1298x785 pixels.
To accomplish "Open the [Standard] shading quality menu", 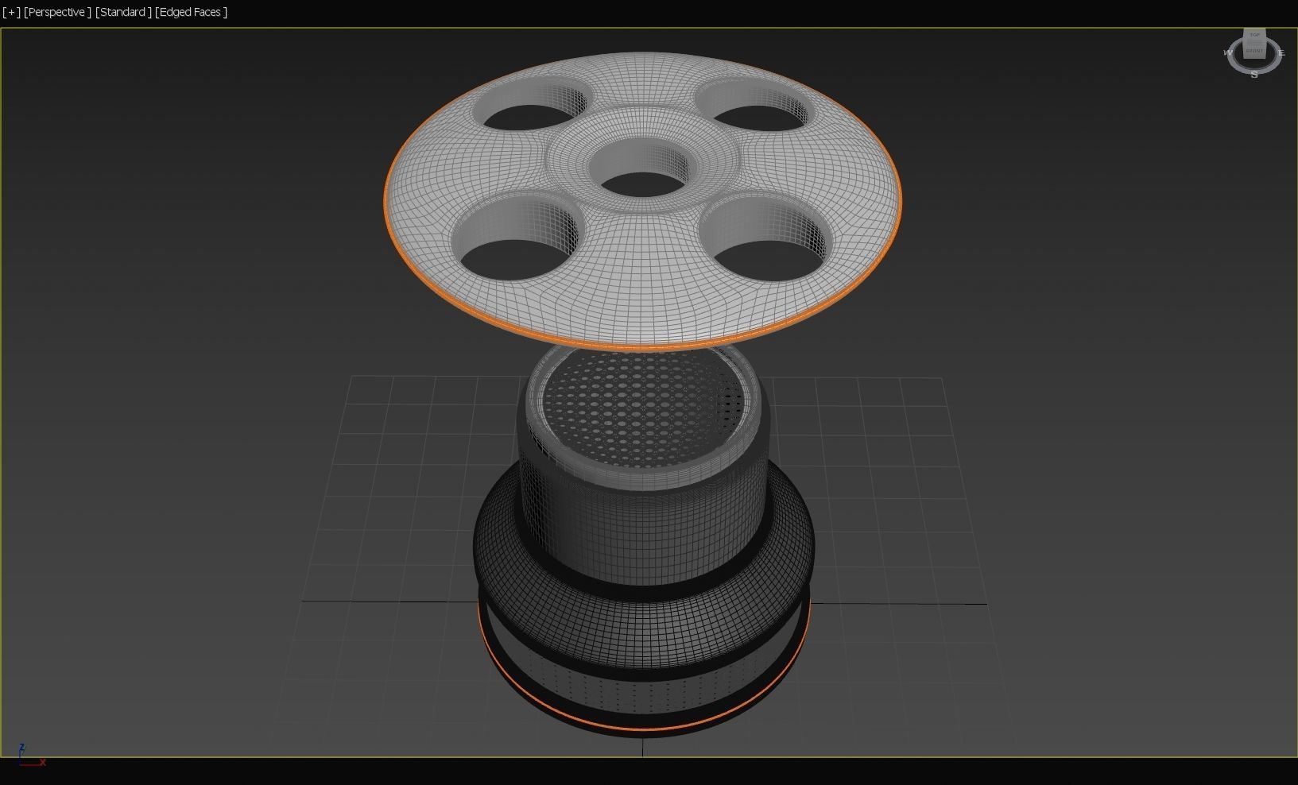I will click(x=123, y=12).
